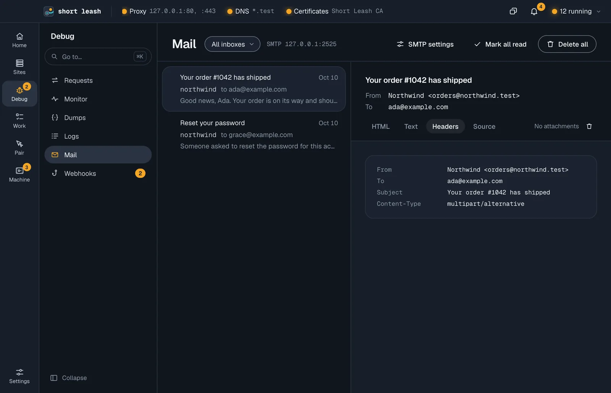Click Mark all read
The width and height of the screenshot is (611, 393).
click(x=500, y=44)
